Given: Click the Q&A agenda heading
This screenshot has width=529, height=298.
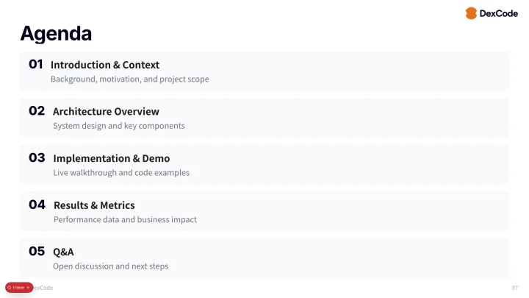Looking at the screenshot, I should [63, 252].
